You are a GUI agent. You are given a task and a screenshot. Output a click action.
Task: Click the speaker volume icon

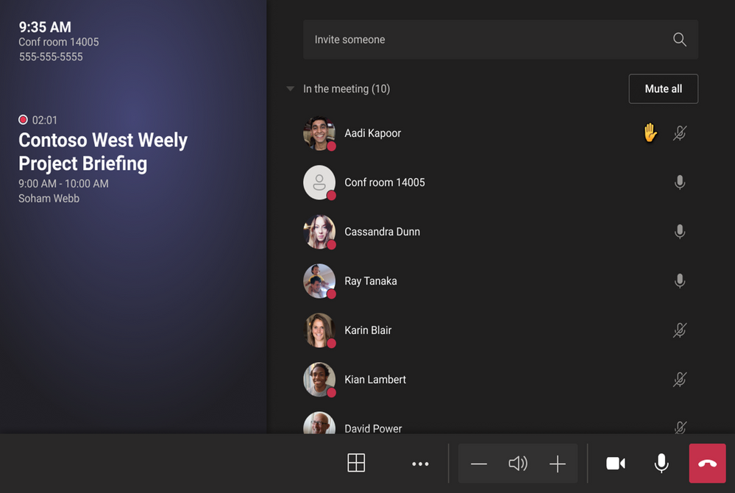point(518,464)
